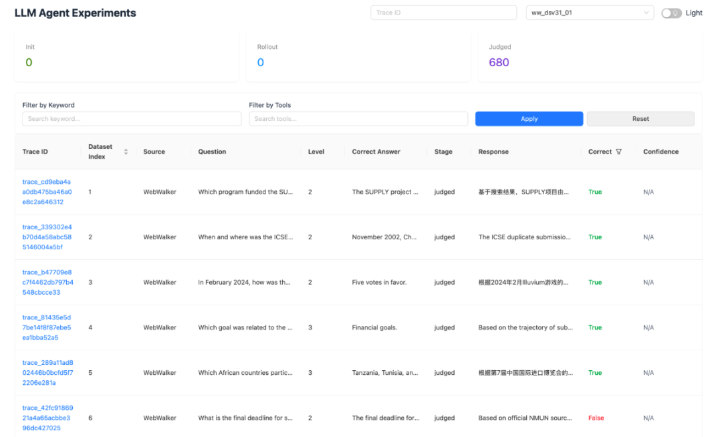
Task: Click answer 'Financial goals.'
Action: (x=374, y=327)
